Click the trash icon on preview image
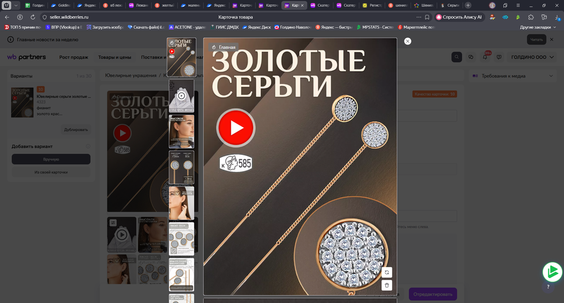 (387, 286)
